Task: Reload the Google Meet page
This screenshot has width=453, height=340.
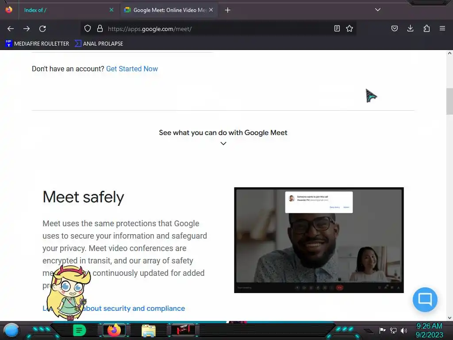Action: pyautogui.click(x=42, y=29)
